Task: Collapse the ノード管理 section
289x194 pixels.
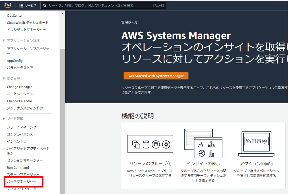Action: click(3, 119)
